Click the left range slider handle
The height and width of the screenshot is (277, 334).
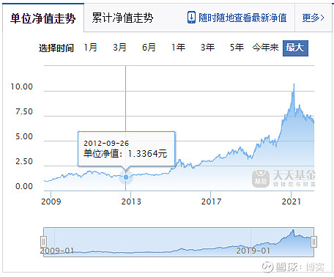43,242
